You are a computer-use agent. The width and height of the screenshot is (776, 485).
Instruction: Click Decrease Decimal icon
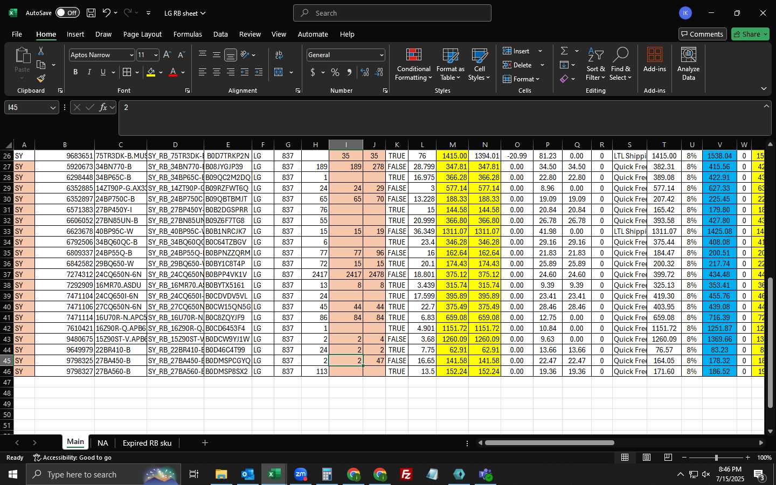(379, 72)
